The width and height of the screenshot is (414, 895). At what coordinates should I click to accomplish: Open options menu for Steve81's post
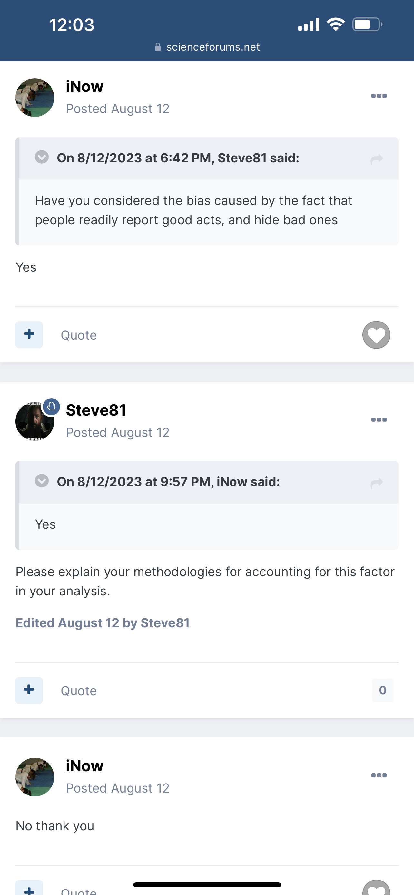379,420
